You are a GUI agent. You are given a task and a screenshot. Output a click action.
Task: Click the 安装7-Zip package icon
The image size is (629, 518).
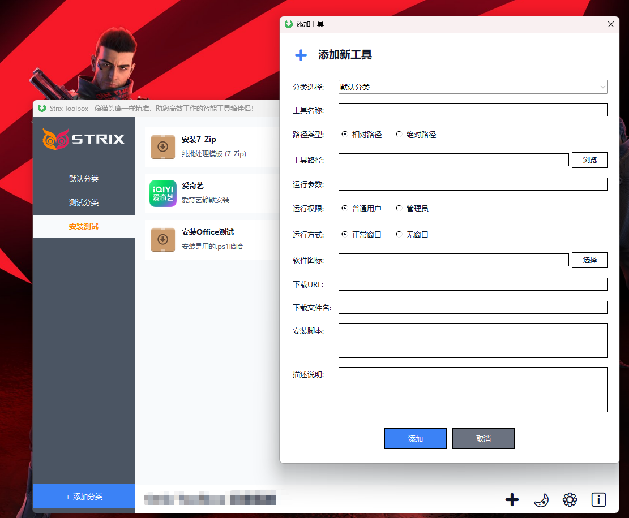tap(163, 147)
